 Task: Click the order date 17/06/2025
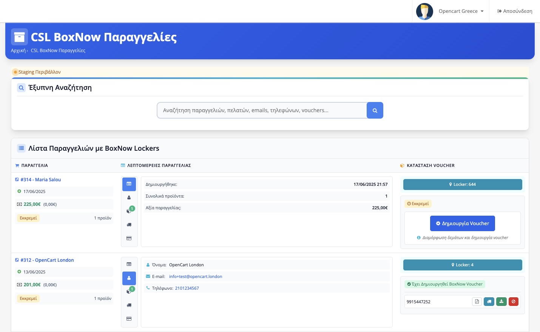coord(34,191)
